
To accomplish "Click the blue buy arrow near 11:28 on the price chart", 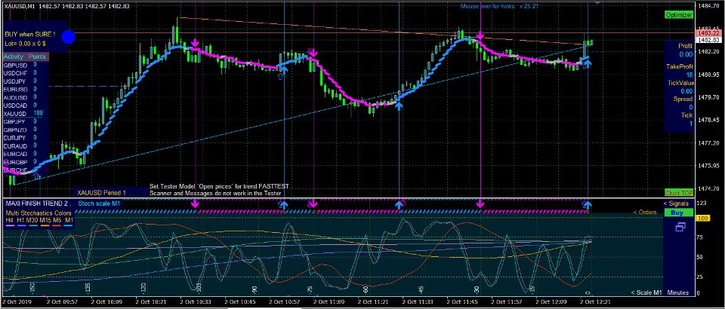I will click(x=399, y=106).
